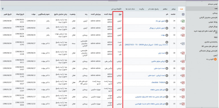The width and height of the screenshot is (219, 108).
Task: Star the فرم نظر سنجی ماهانه row (ID 17)
Action: (x=167, y=90)
